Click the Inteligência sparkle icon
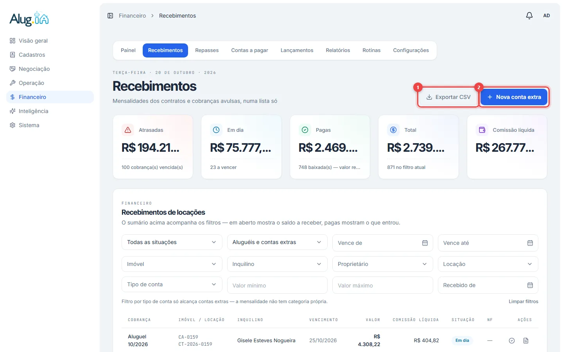 13,111
